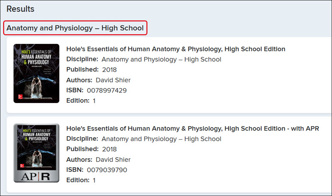Click the Results heading
This screenshot has height=196, width=332.
(20, 9)
